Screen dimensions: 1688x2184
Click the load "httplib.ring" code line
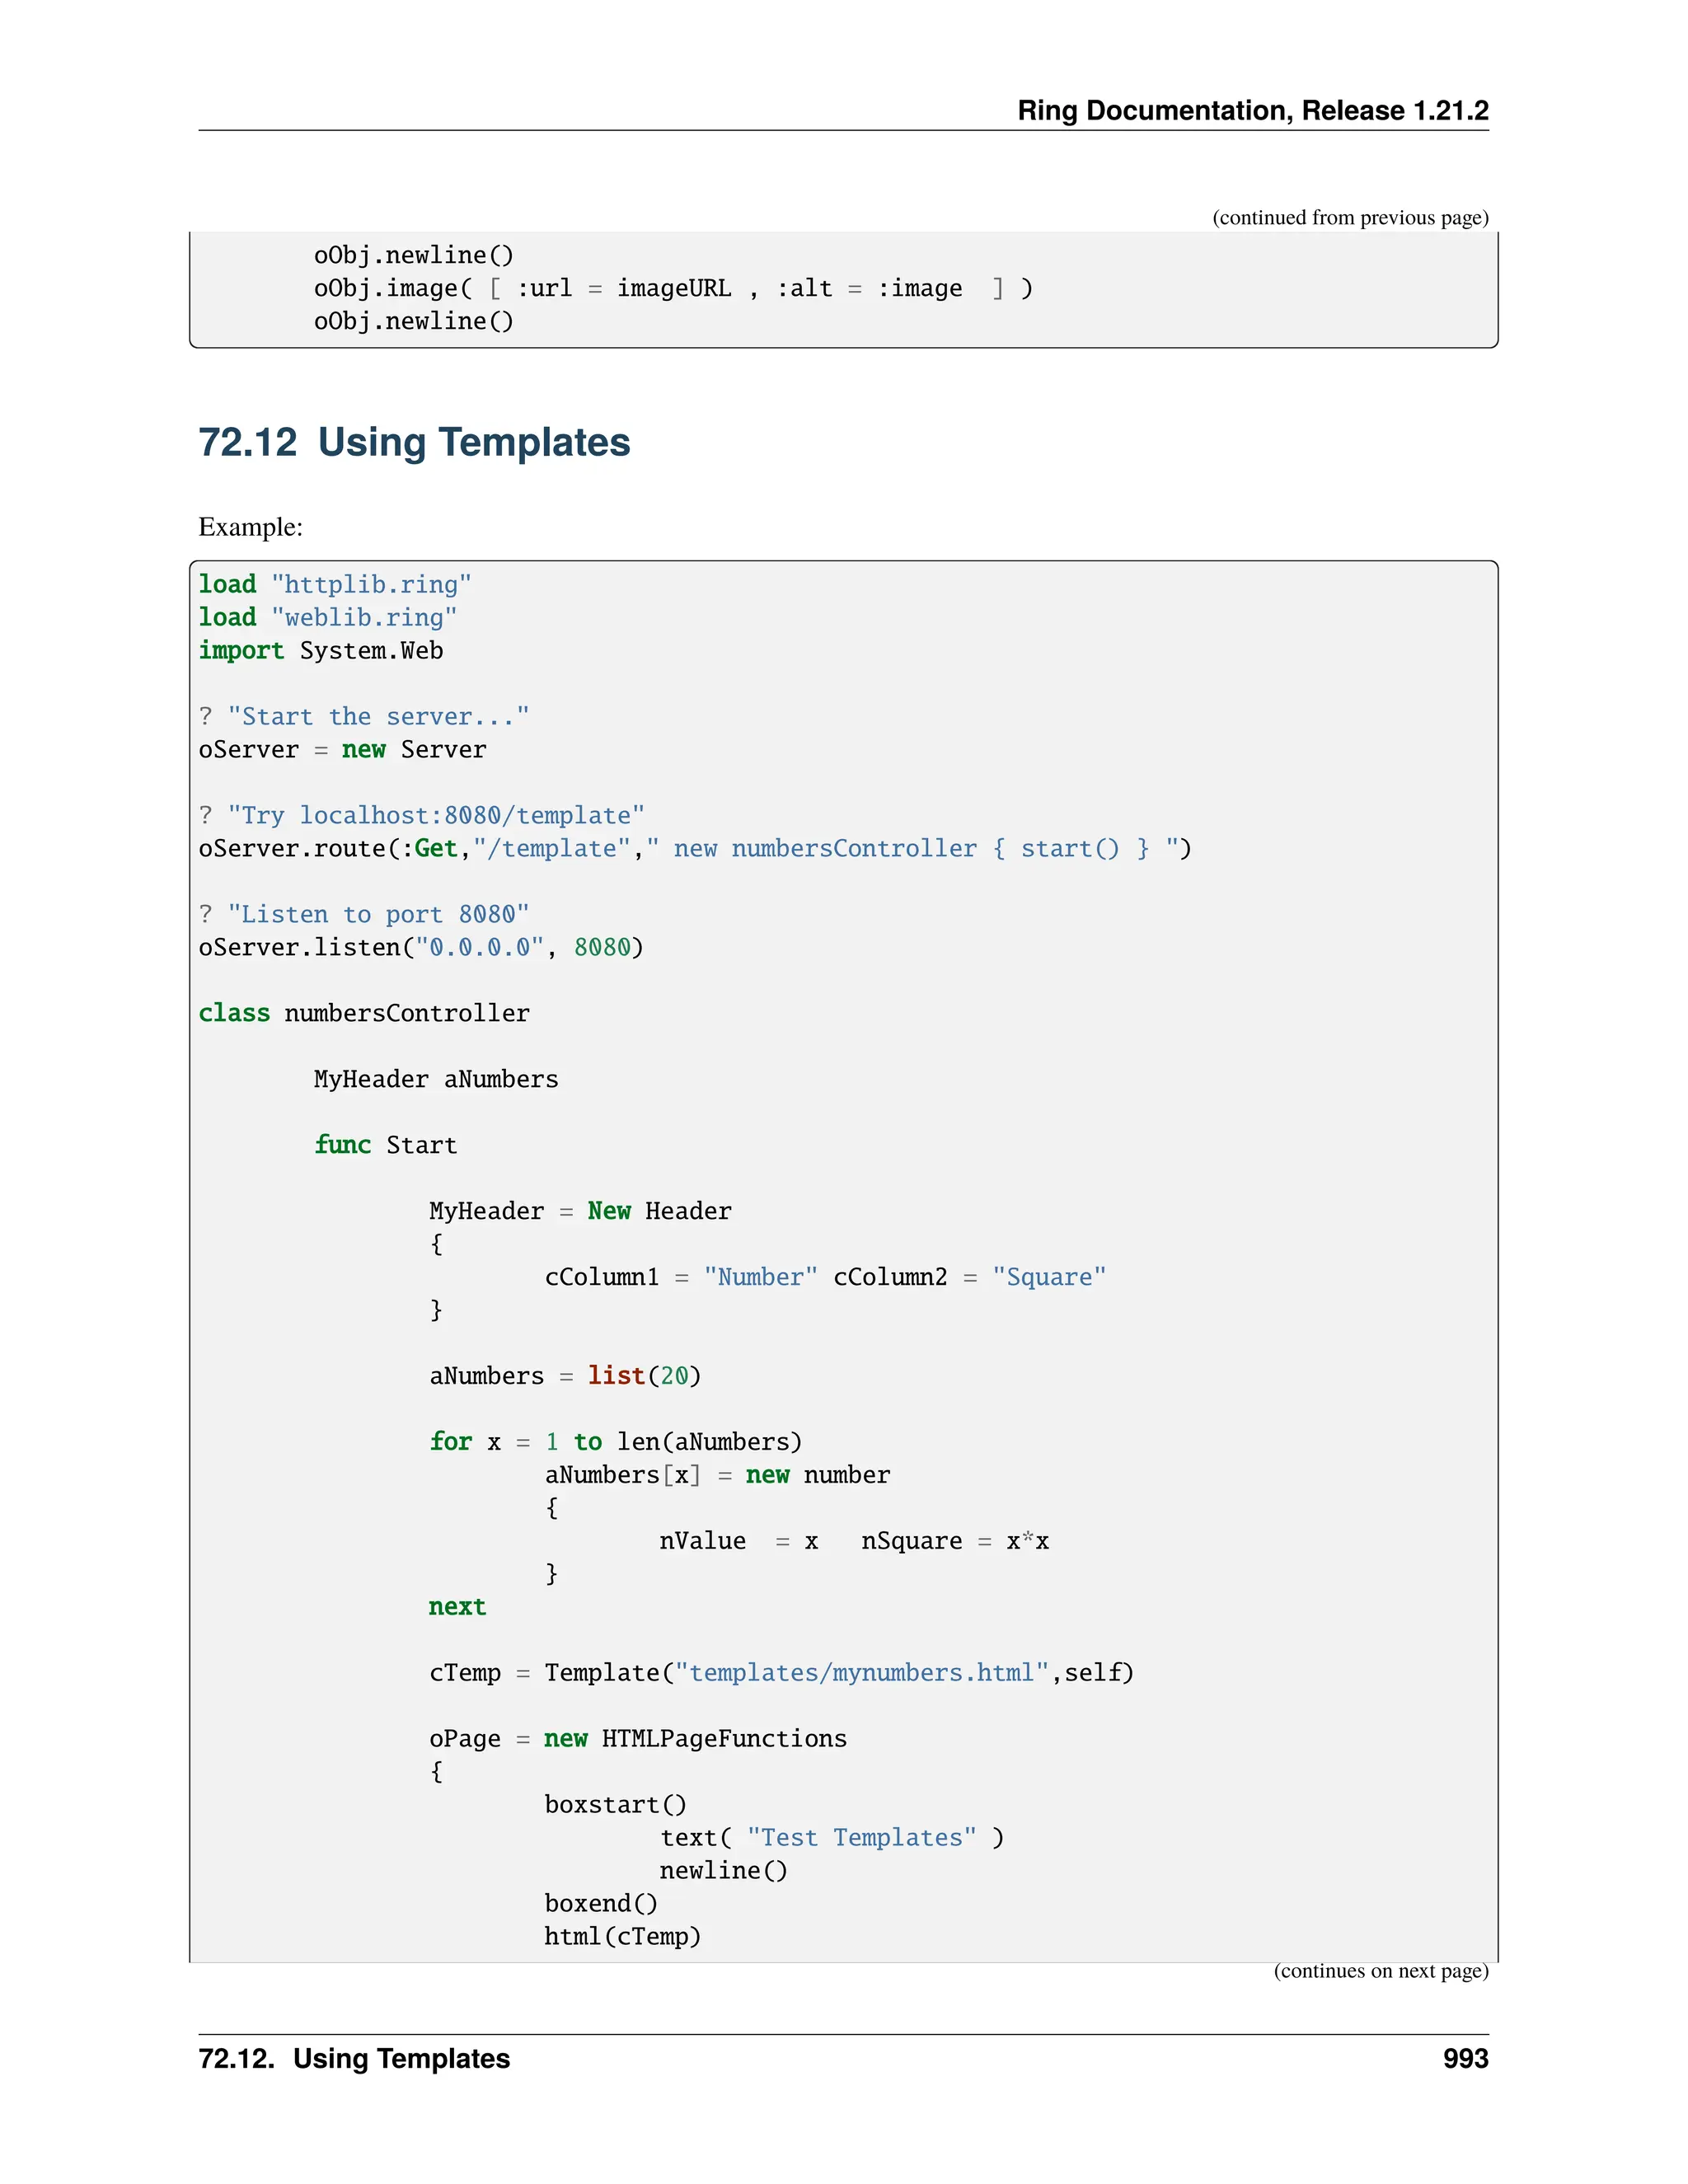335,584
